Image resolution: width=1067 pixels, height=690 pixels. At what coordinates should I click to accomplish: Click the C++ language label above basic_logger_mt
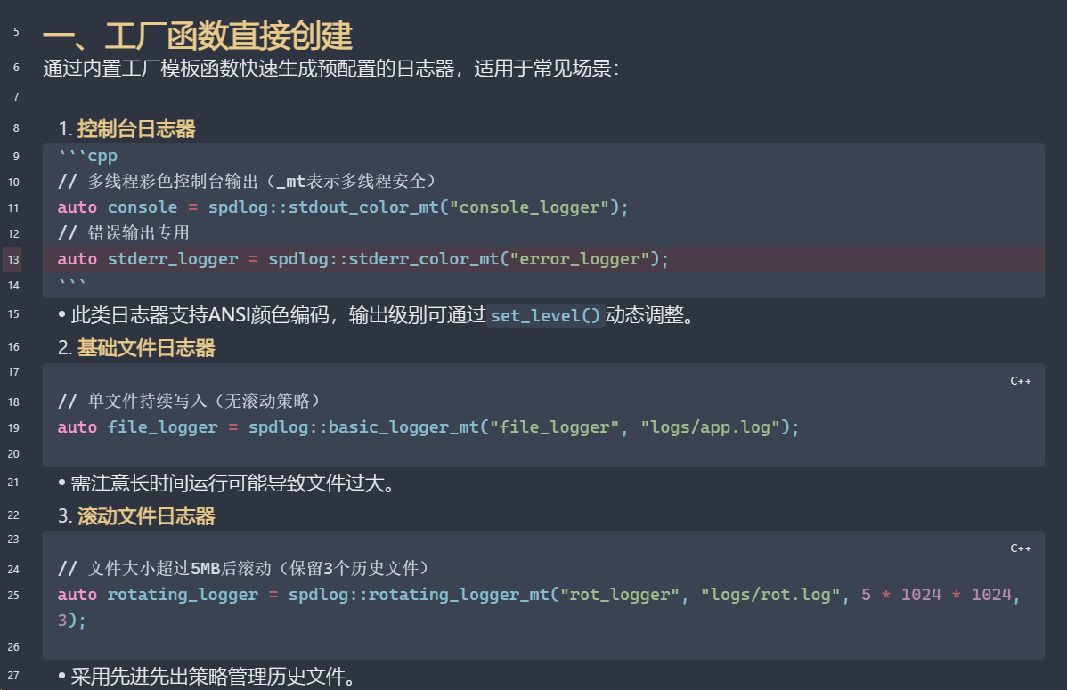(1020, 381)
